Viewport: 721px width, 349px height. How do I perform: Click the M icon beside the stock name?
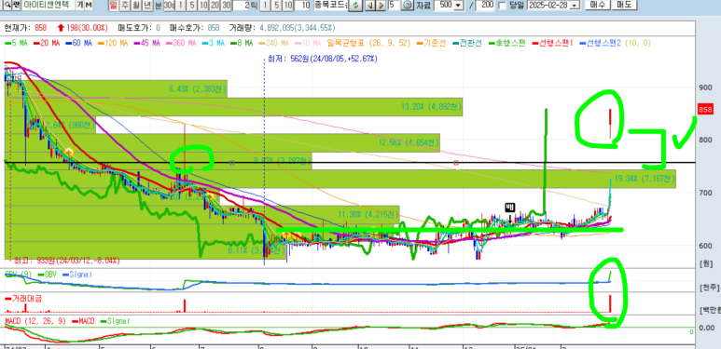click(x=89, y=5)
